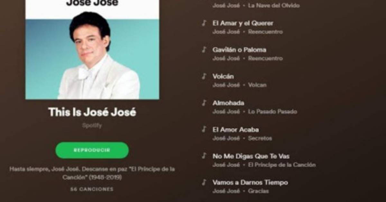Start playback with the green REPRODUCIR button
This screenshot has height=202, width=386.
[x=92, y=150]
